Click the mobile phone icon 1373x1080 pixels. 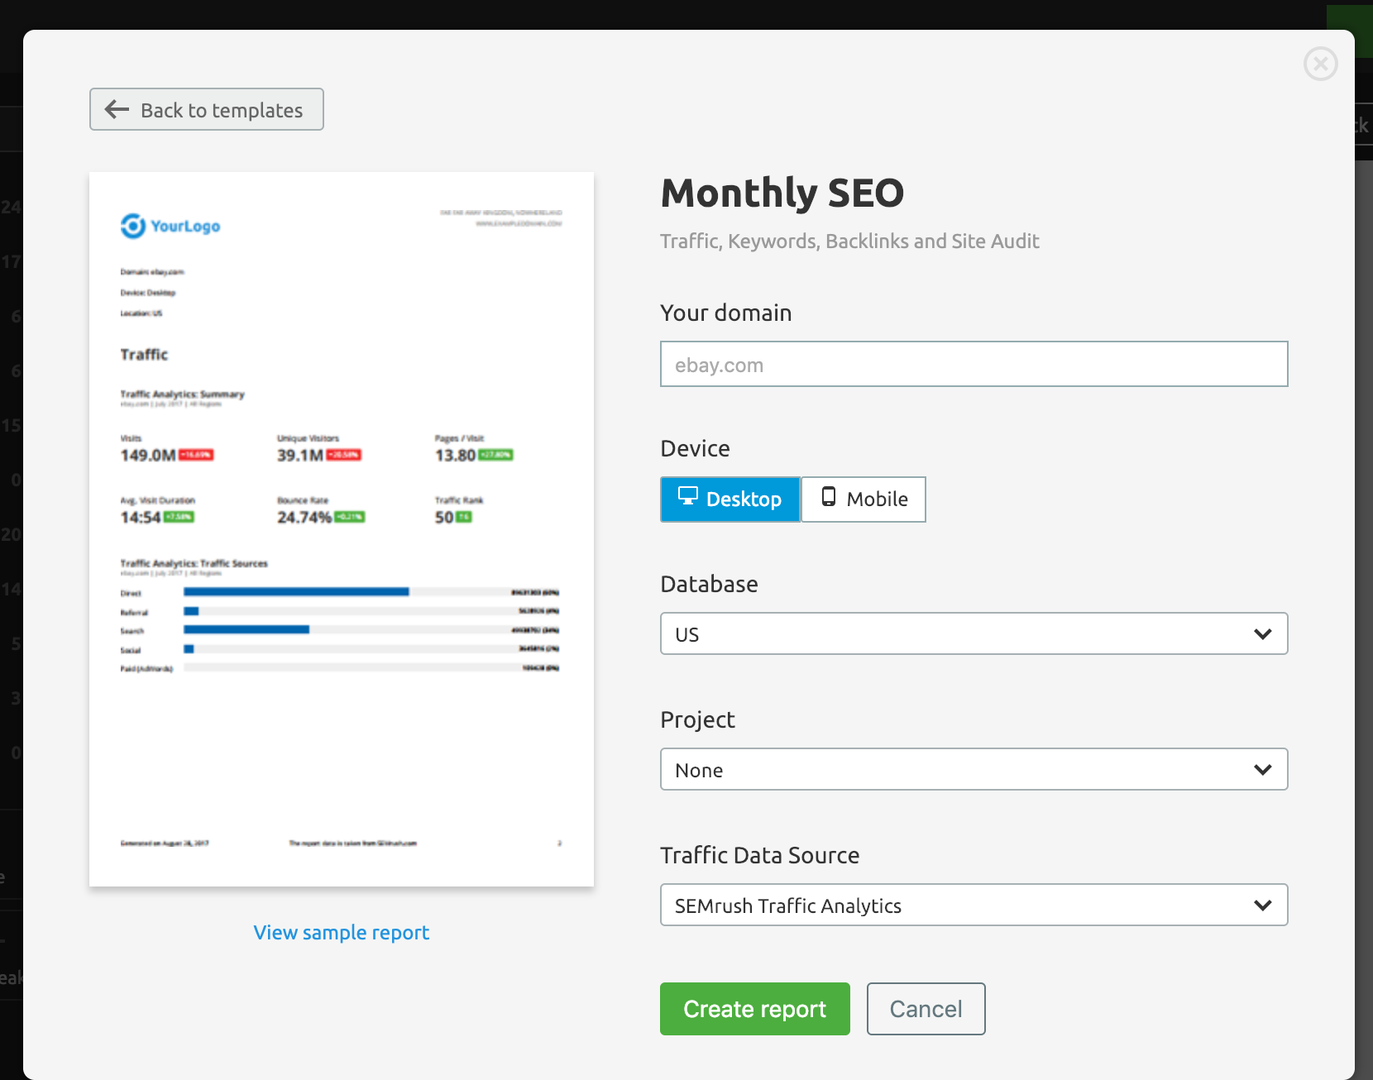point(828,497)
